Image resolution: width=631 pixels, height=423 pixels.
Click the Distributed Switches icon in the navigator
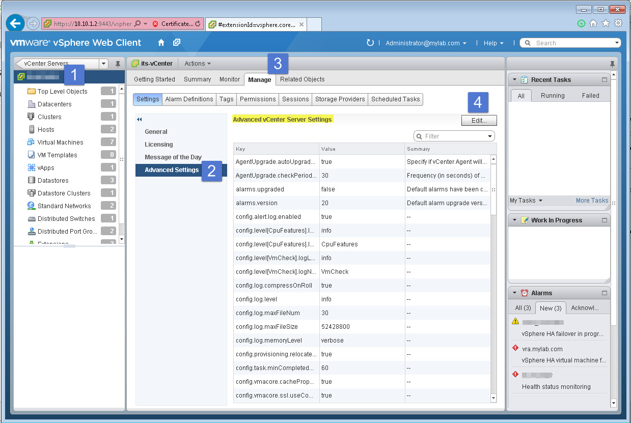coord(32,218)
